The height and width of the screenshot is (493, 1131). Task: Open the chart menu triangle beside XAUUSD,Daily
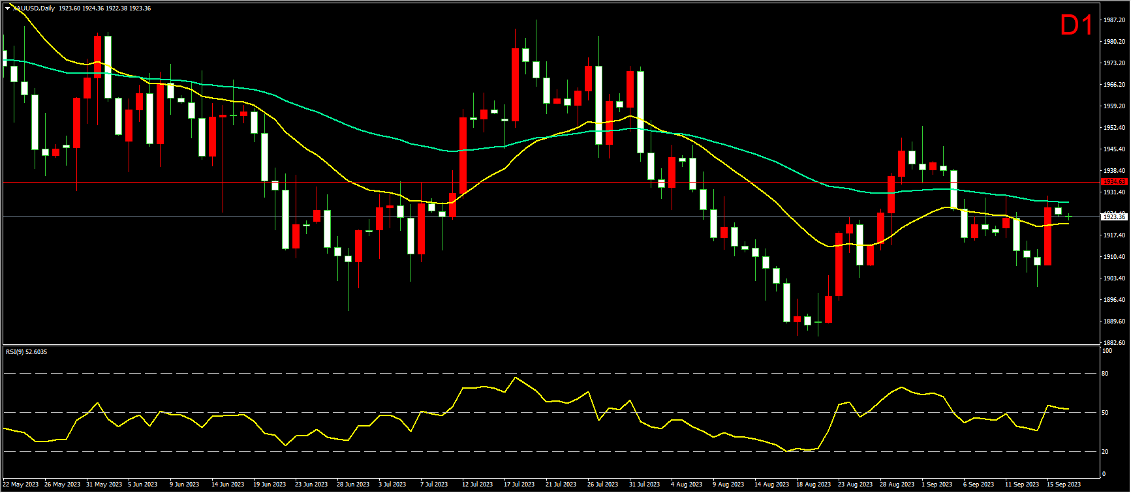pos(7,8)
